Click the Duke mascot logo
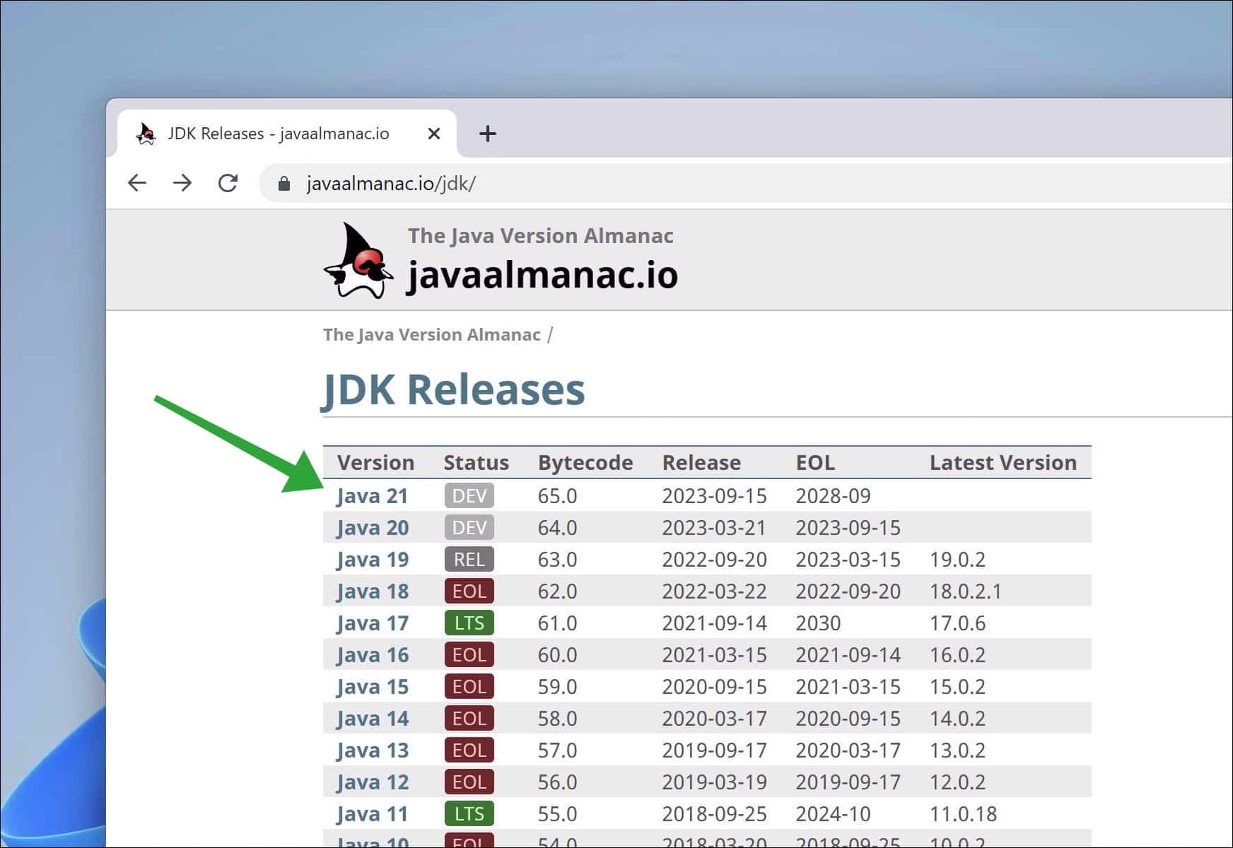 pyautogui.click(x=359, y=261)
